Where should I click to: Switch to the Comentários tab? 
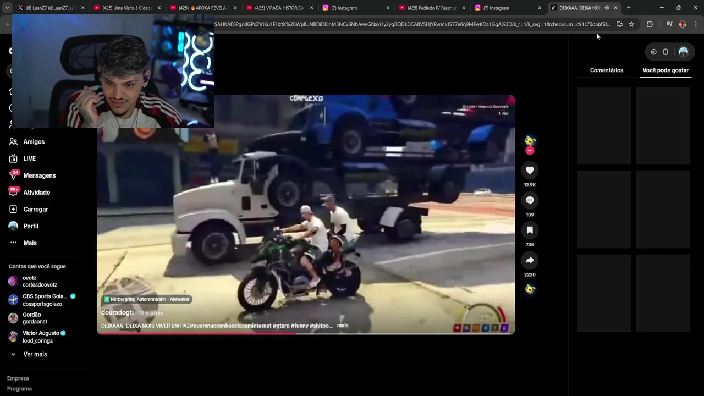coord(607,70)
